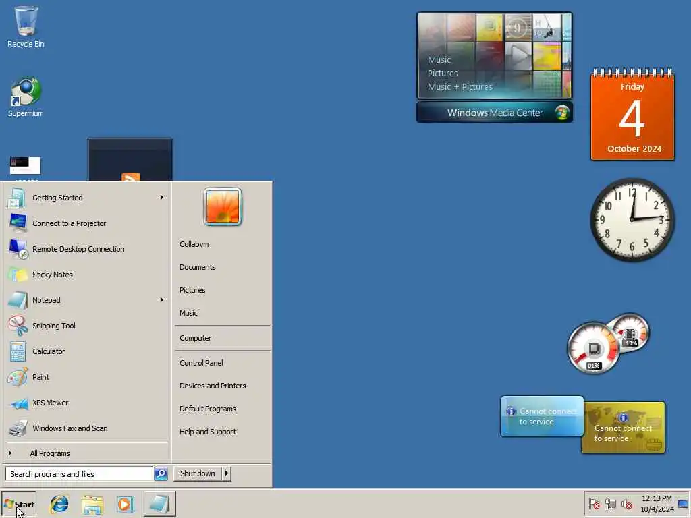This screenshot has height=518, width=691.
Task: Expand the Notepad jump list arrow
Action: pyautogui.click(x=162, y=300)
